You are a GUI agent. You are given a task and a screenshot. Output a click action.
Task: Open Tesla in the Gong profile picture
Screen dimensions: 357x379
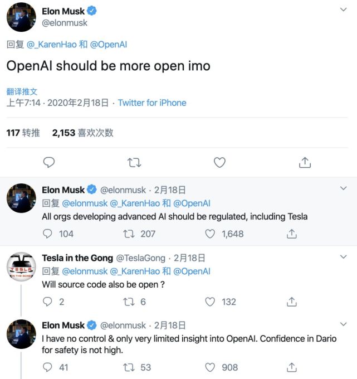(x=21, y=268)
